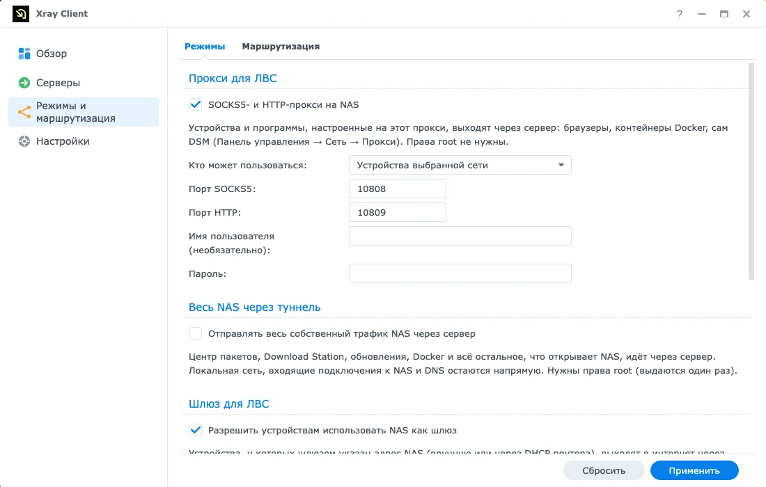Select Режимы и маршрутизация in the sidebar
The height and width of the screenshot is (487, 766).
pos(84,112)
